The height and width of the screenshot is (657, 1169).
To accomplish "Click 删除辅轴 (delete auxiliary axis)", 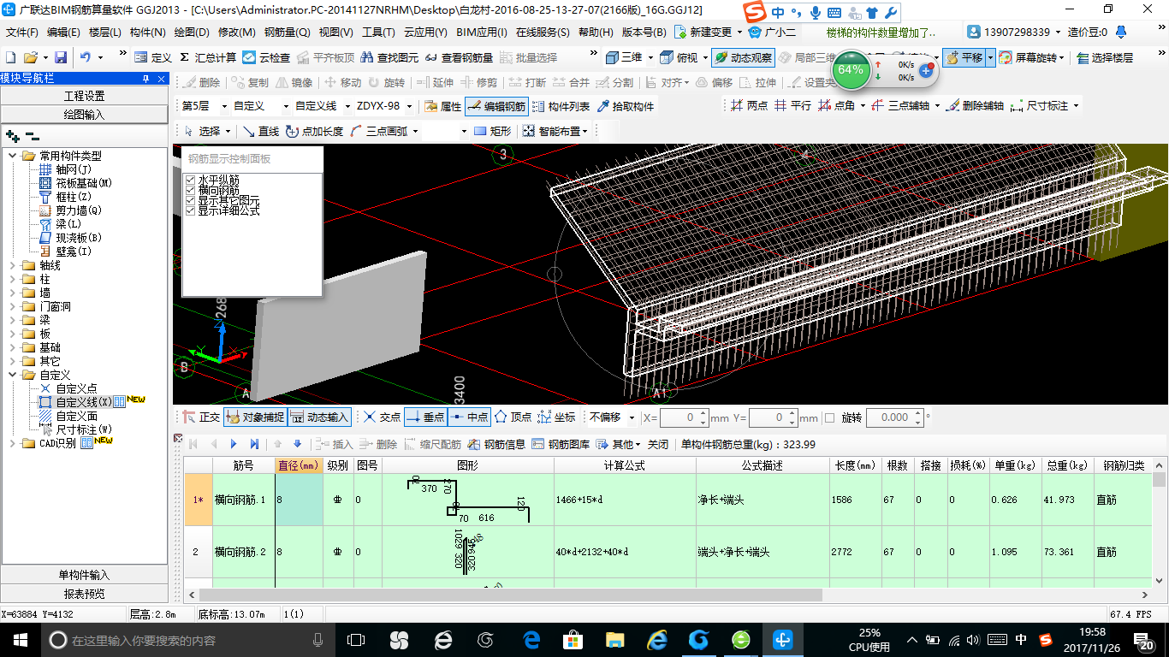I will point(975,106).
